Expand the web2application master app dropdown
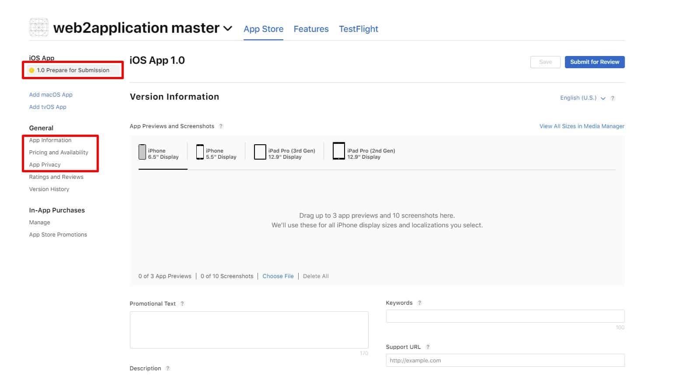The image size is (683, 376). (228, 28)
